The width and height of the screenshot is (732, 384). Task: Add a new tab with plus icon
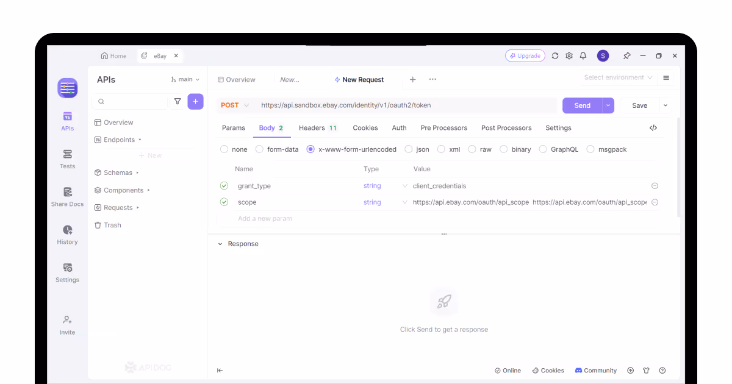413,79
